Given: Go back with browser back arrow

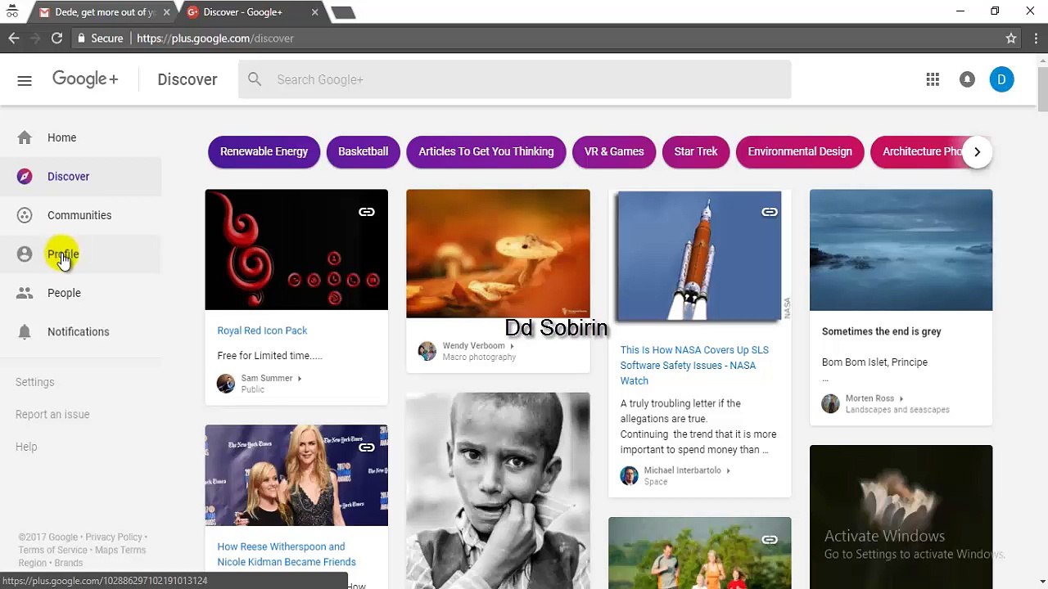Looking at the screenshot, I should pos(14,38).
